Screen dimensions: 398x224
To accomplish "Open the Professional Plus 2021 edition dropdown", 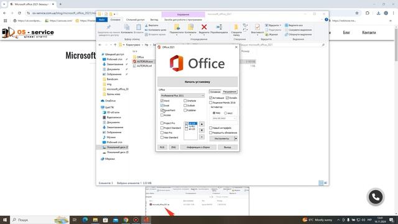I will (x=182, y=95).
